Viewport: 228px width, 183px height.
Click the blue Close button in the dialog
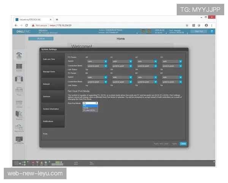(x=183, y=144)
